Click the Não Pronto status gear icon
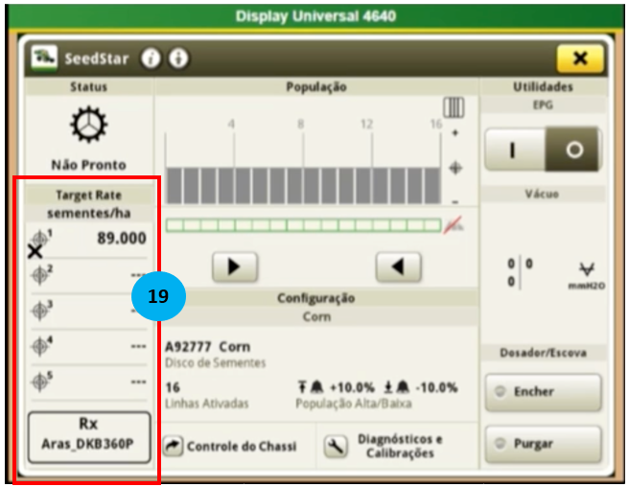The image size is (629, 487). click(87, 126)
